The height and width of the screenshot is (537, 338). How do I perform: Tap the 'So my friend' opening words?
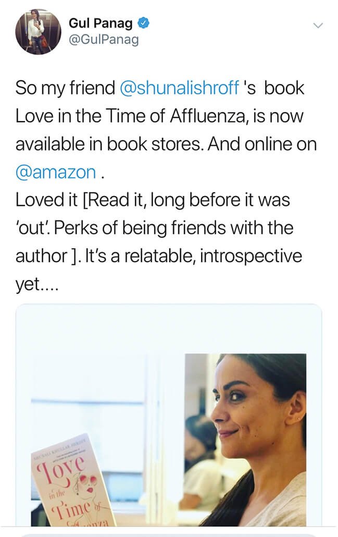(65, 88)
